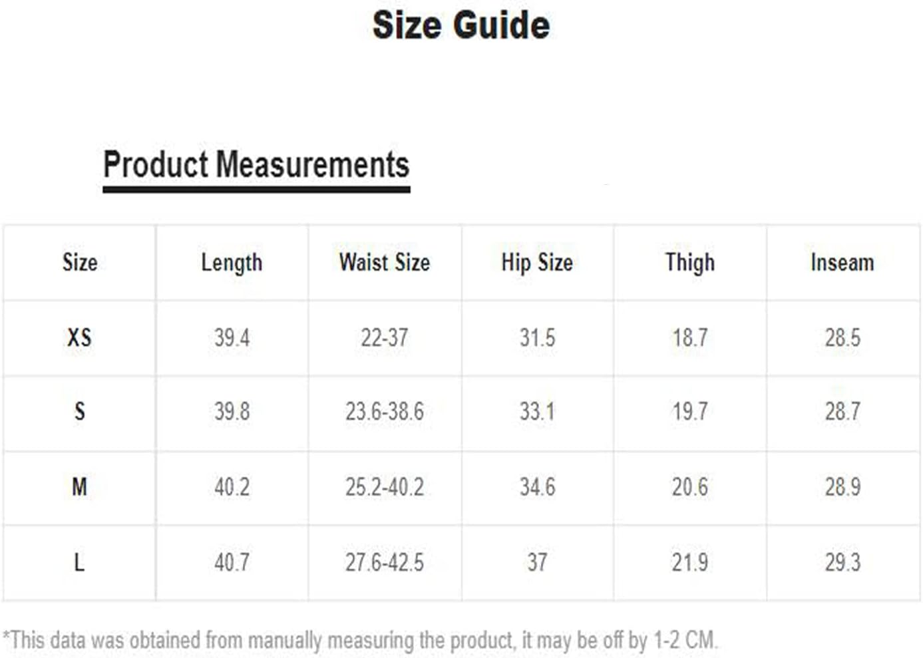923x658 pixels.
Task: Click the XS inseam value 28.5
Action: [842, 337]
